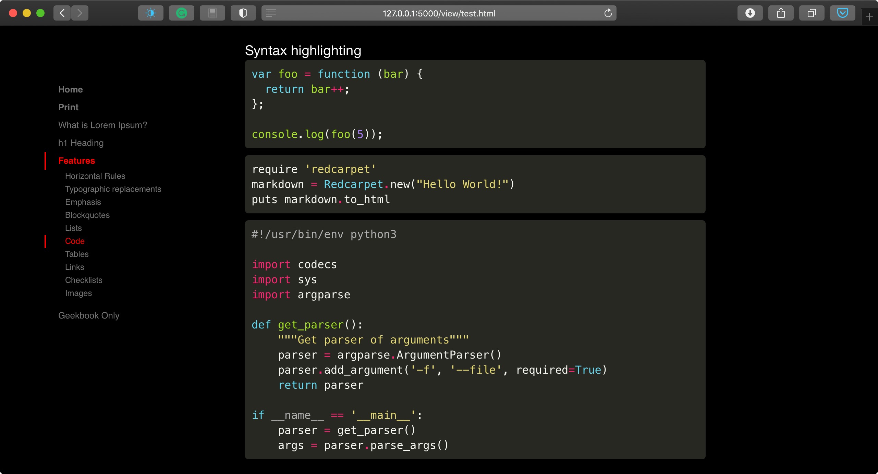
Task: Select the active Code subsection
Action: pos(75,241)
